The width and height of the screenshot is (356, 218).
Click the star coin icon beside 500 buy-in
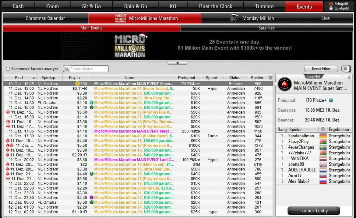(78, 83)
